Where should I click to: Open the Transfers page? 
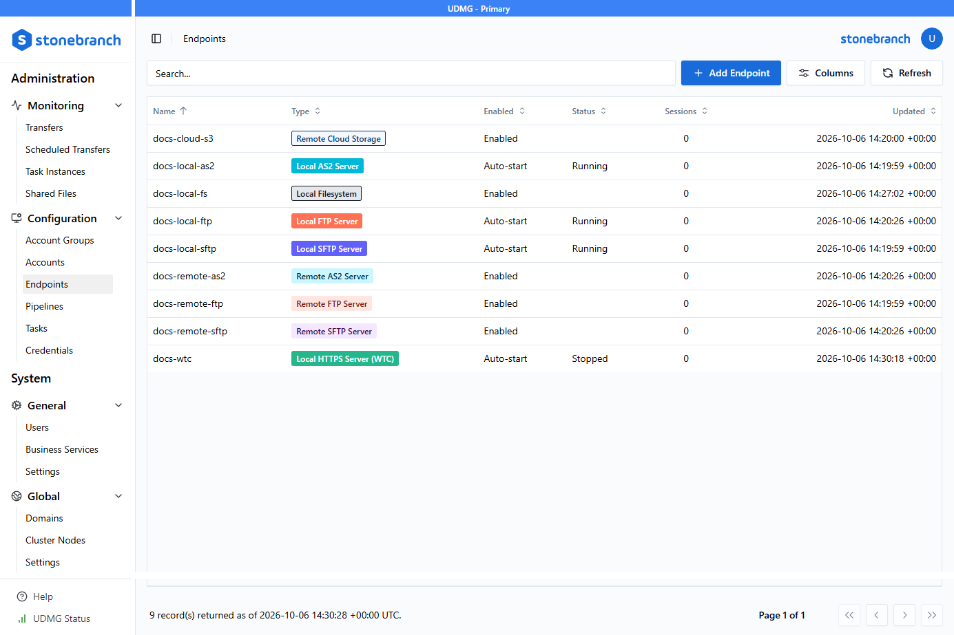pyautogui.click(x=44, y=127)
